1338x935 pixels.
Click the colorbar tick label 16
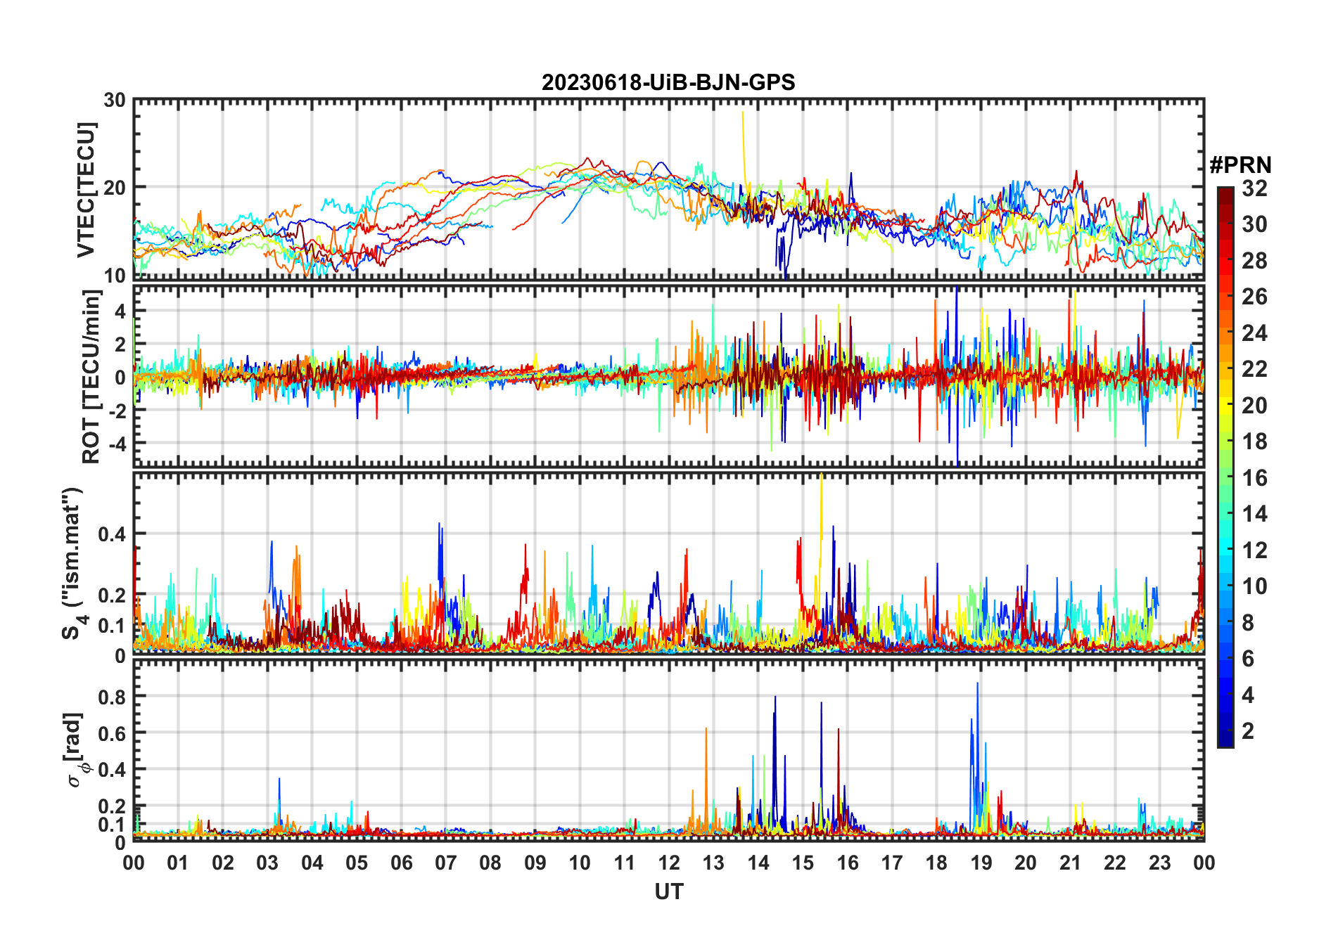coord(1254,478)
